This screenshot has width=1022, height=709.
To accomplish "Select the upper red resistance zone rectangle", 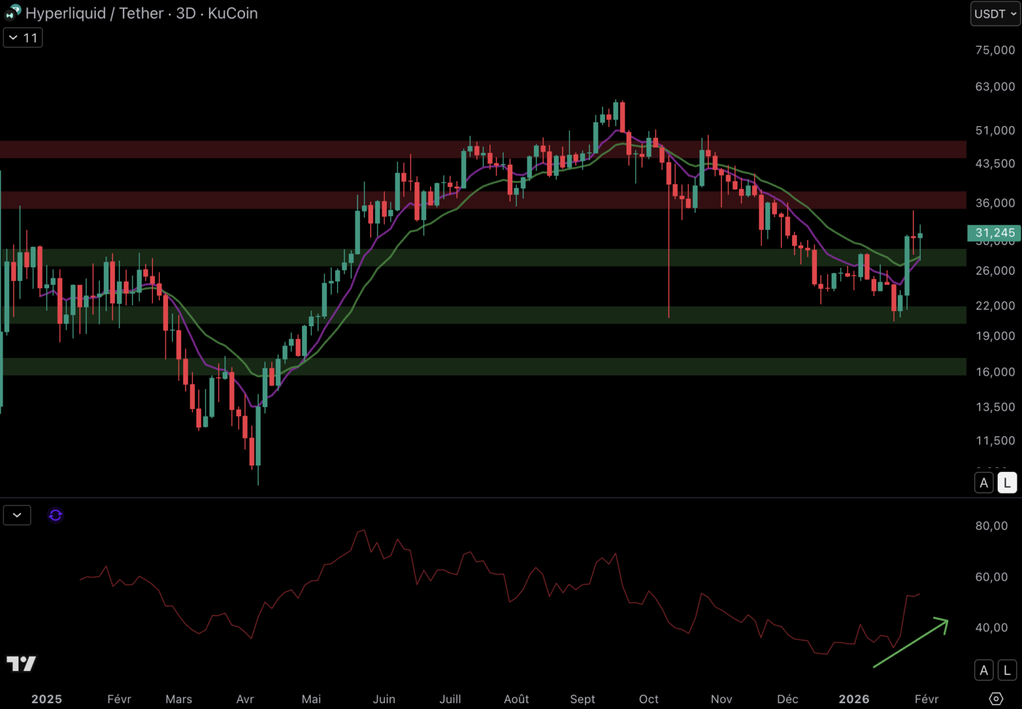I will (483, 150).
